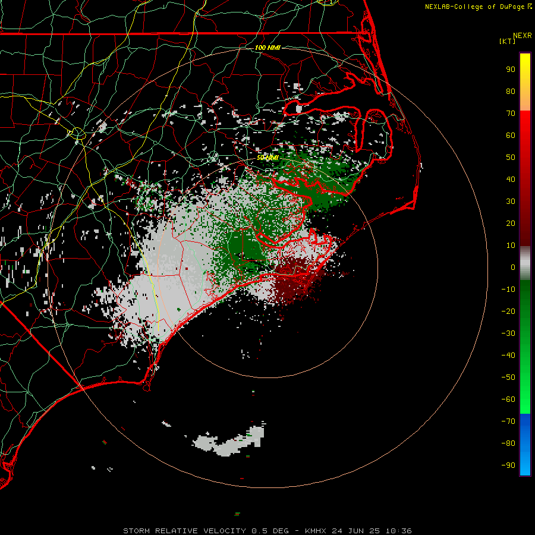Click the 60 value on velocity scale
The width and height of the screenshot is (535, 535).
coord(511,135)
